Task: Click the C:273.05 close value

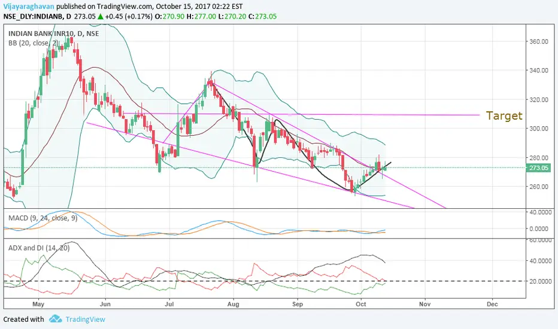Action: point(262,16)
